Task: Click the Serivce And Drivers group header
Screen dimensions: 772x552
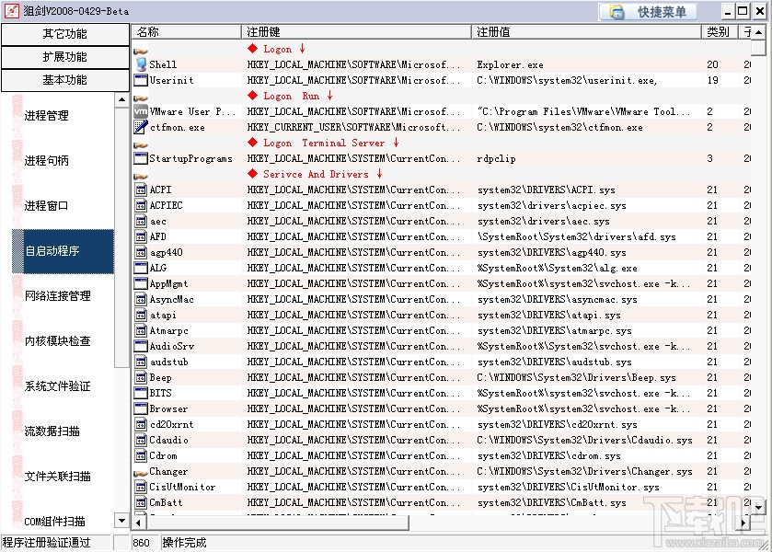Action: (315, 174)
